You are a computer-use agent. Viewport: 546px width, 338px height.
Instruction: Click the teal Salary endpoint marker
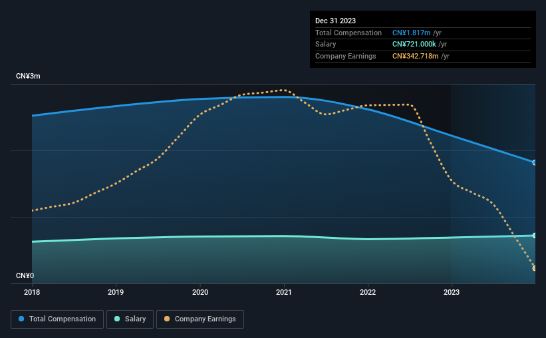point(534,236)
